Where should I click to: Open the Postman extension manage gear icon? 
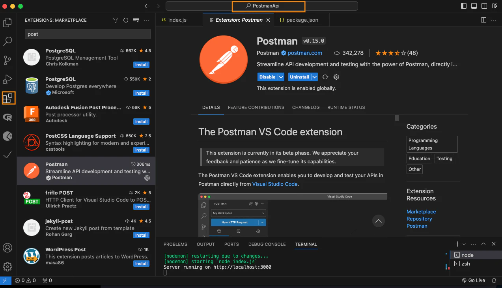click(x=147, y=178)
